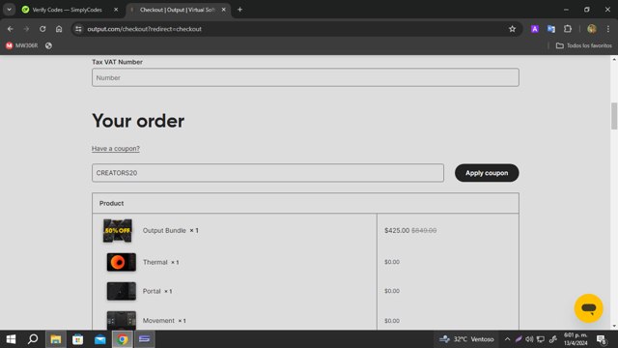This screenshot has height=348, width=618.
Task: Open the notifications center icon
Action: [x=601, y=339]
